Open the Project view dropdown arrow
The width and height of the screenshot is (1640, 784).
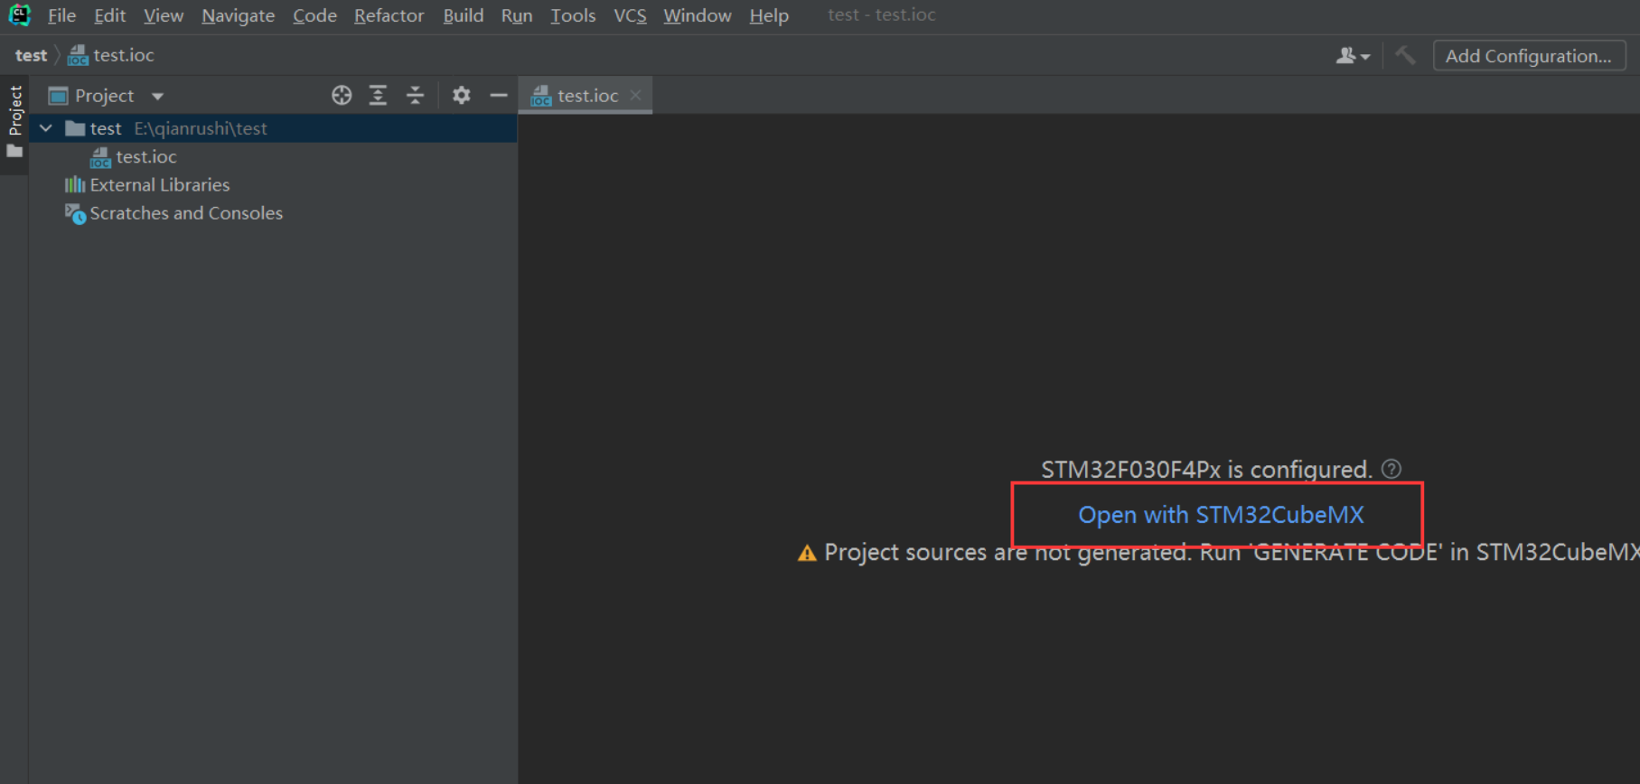157,96
